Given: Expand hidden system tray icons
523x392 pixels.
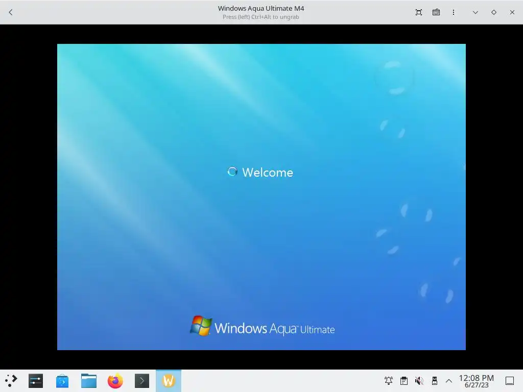Looking at the screenshot, I should click(x=449, y=381).
